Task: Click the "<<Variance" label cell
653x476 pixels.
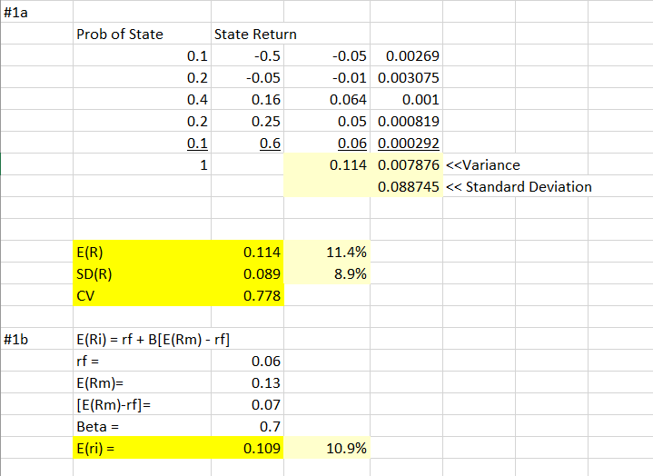Action: tap(482, 165)
